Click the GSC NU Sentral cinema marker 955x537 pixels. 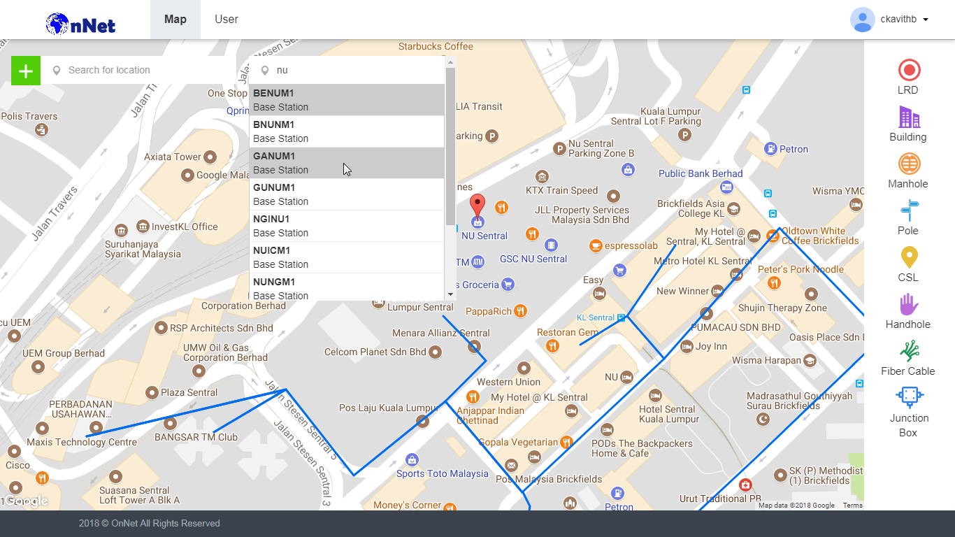[552, 245]
